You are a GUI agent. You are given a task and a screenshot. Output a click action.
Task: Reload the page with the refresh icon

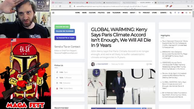[x=60, y=6]
